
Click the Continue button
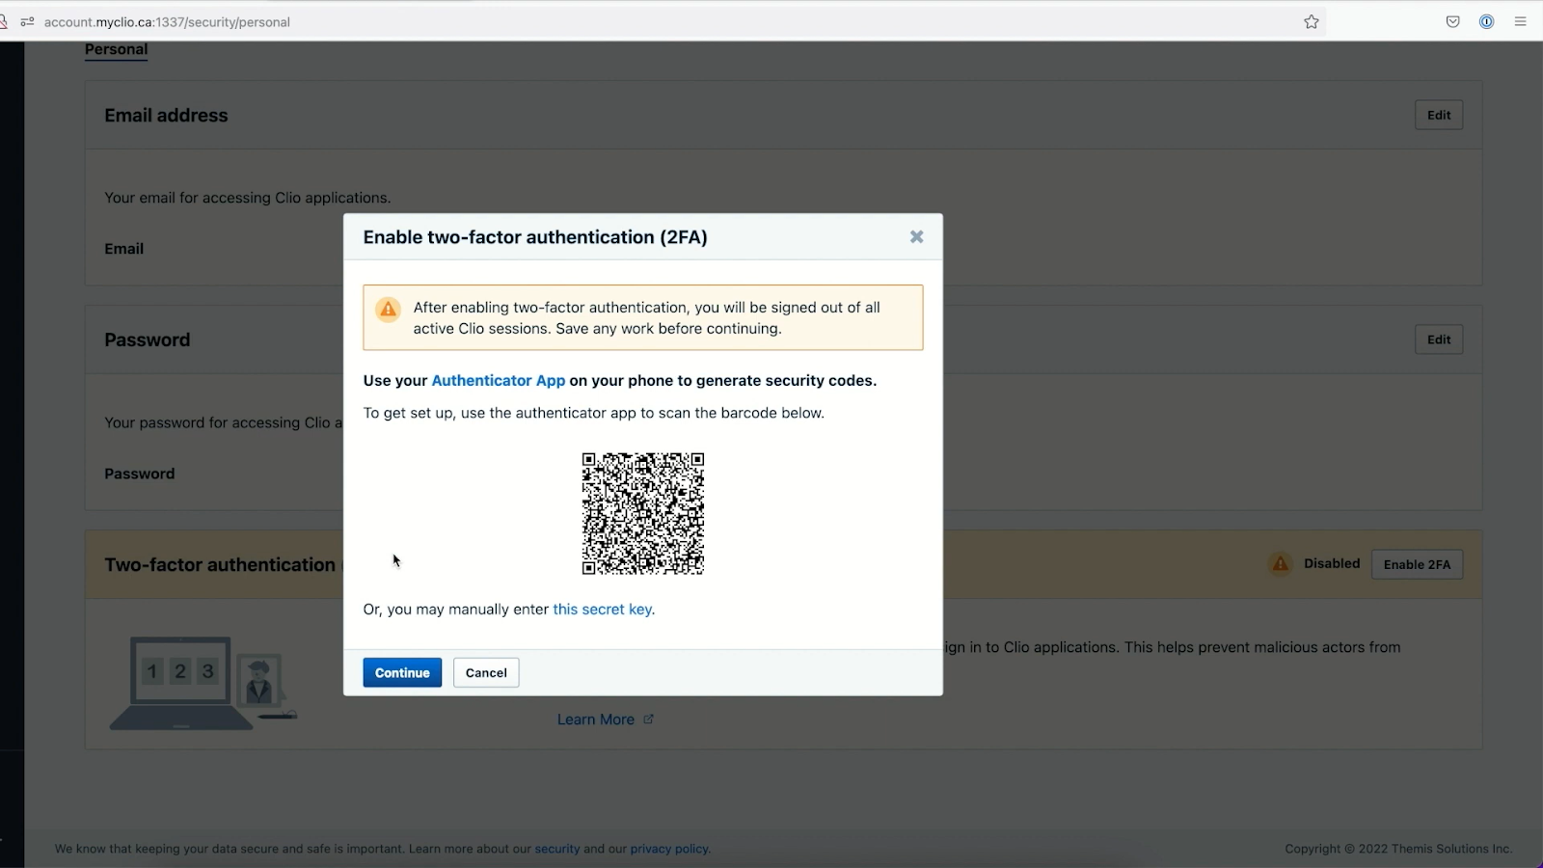tap(402, 672)
